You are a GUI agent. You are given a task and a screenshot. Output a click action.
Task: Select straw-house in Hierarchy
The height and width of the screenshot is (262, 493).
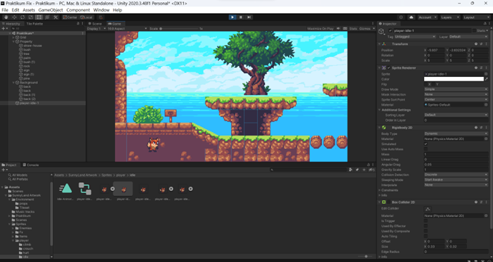click(x=33, y=46)
